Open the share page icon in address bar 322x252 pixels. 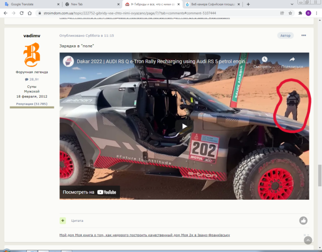coord(282,13)
